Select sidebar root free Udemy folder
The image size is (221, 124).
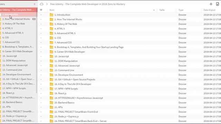point(18,10)
